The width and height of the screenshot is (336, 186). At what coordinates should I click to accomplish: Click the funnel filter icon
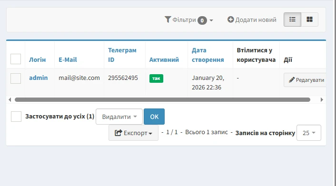click(x=168, y=20)
